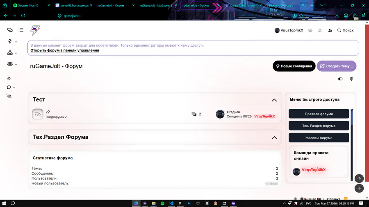Viewport: 369px width, 207px height.
Task: Open the envelope conversations icon
Action: [x=310, y=30]
